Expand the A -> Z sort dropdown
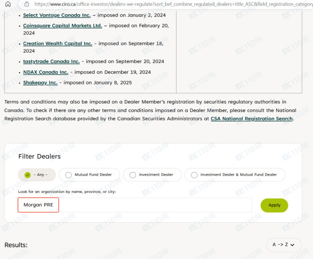Screen dimensions: 313x259 pos(284,245)
